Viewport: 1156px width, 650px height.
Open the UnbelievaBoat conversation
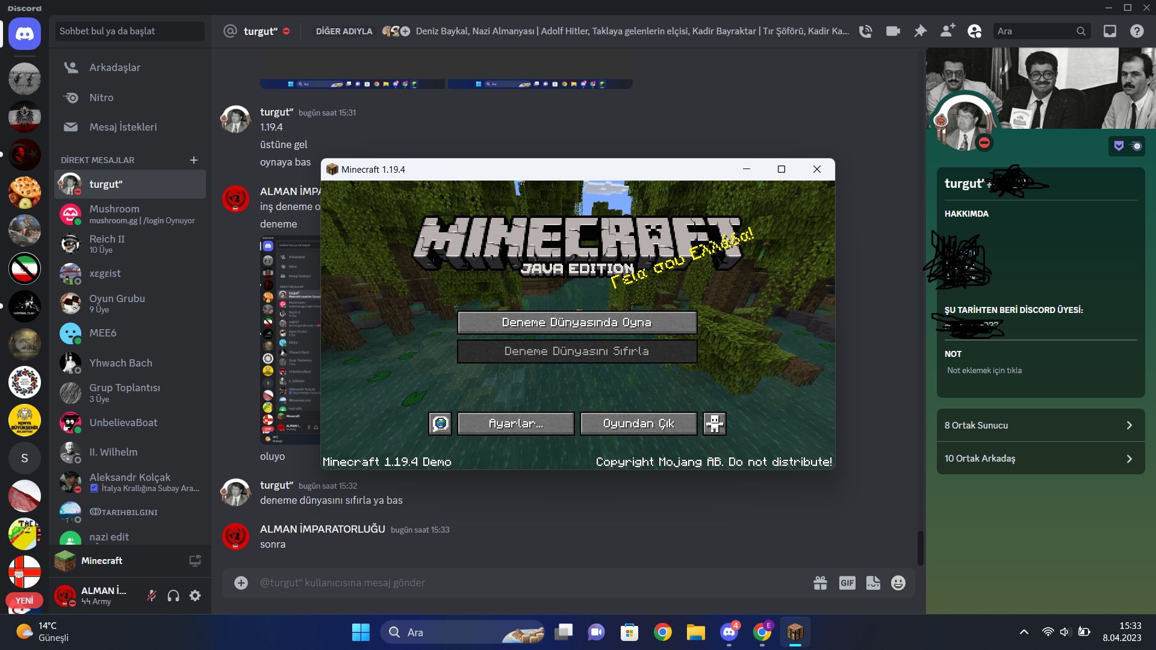tap(130, 422)
